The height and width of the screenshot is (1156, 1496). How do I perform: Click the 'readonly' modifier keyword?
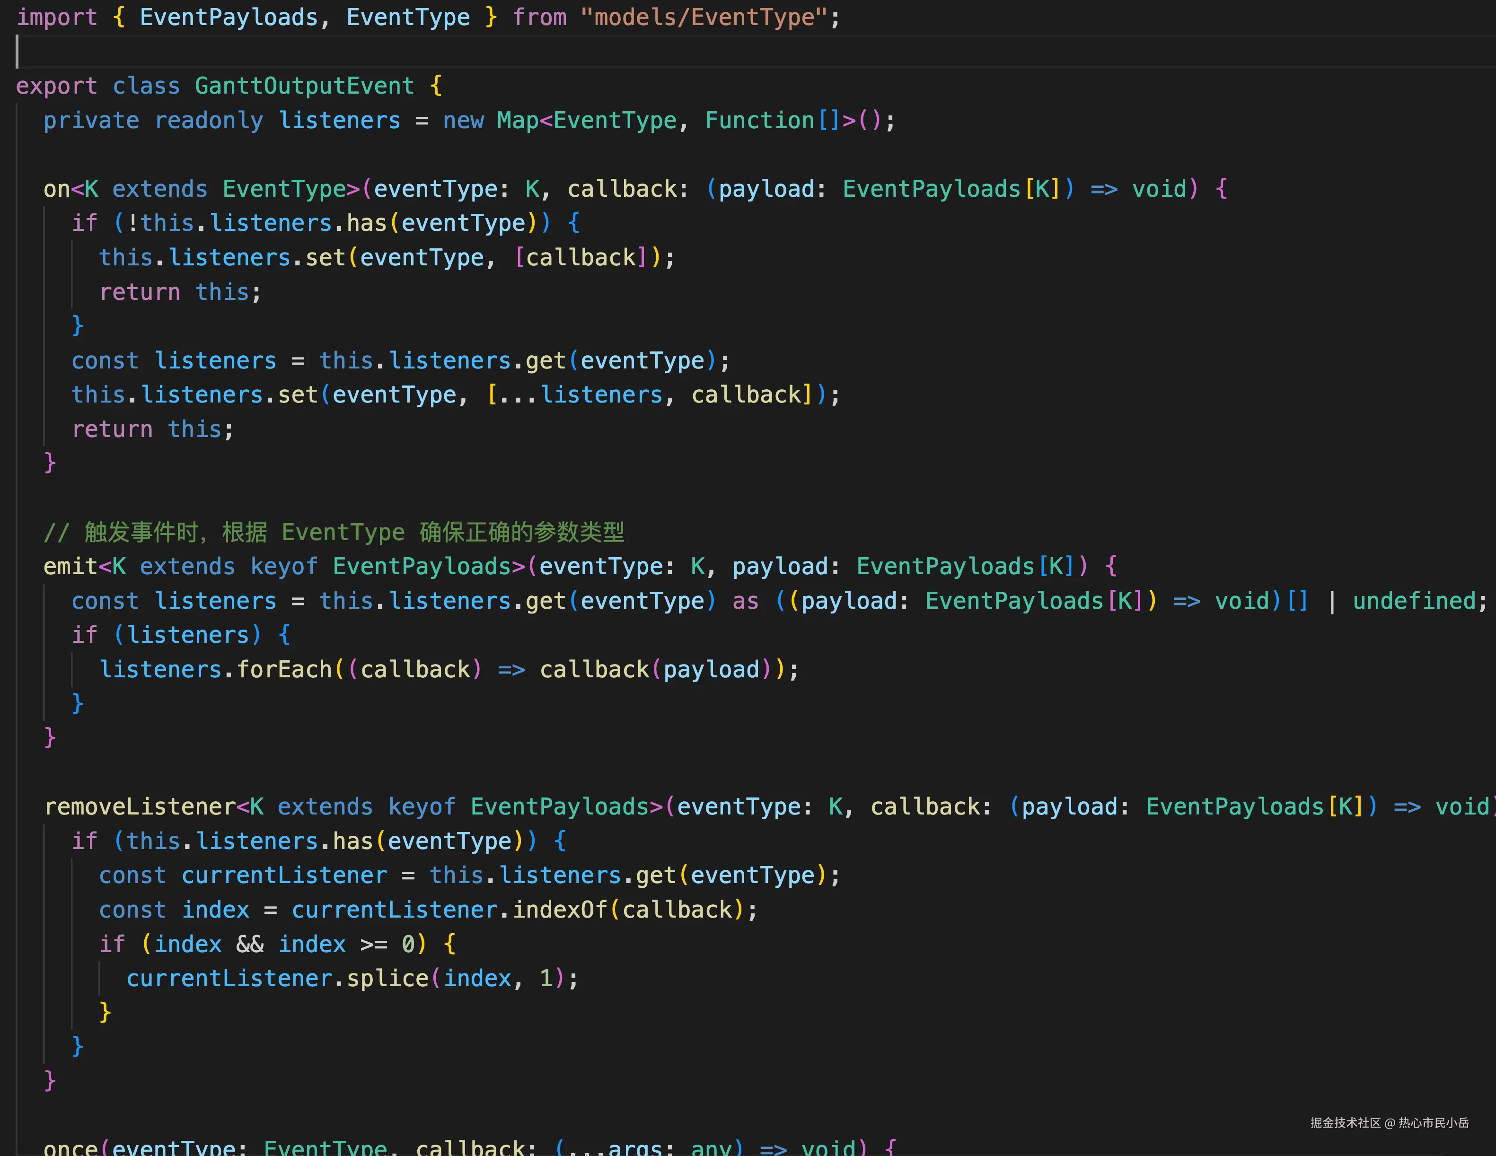click(208, 121)
